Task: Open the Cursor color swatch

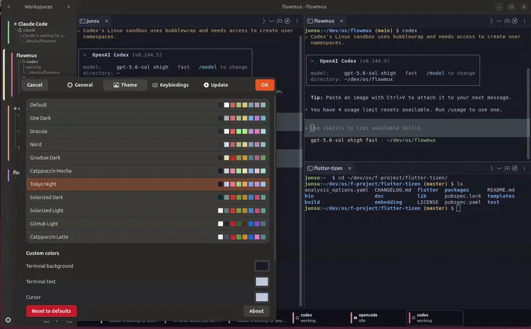Action: [x=262, y=297]
